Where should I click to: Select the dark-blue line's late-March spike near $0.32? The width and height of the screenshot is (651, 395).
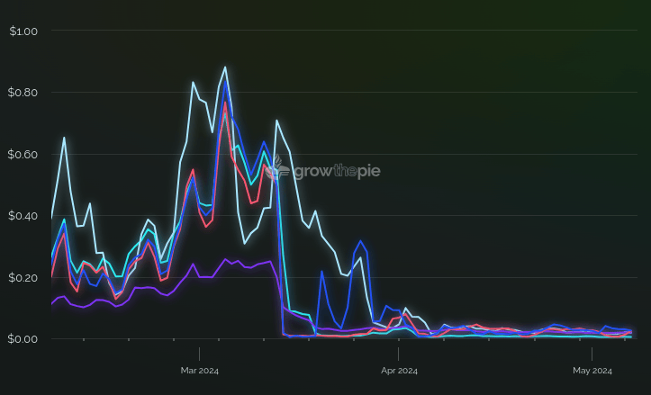(x=360, y=241)
